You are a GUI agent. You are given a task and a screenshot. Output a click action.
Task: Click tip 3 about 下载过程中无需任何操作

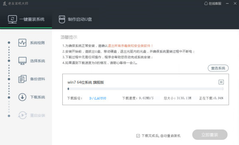pyautogui.click(x=108, y=57)
